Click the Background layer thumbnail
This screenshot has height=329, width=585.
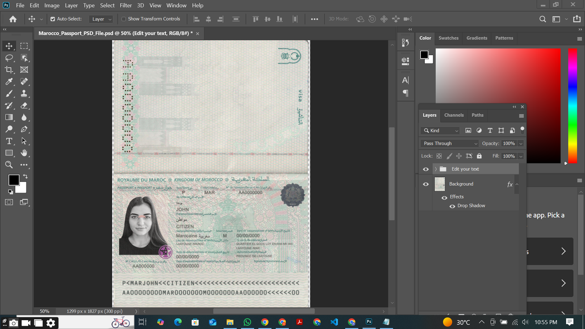[439, 184]
